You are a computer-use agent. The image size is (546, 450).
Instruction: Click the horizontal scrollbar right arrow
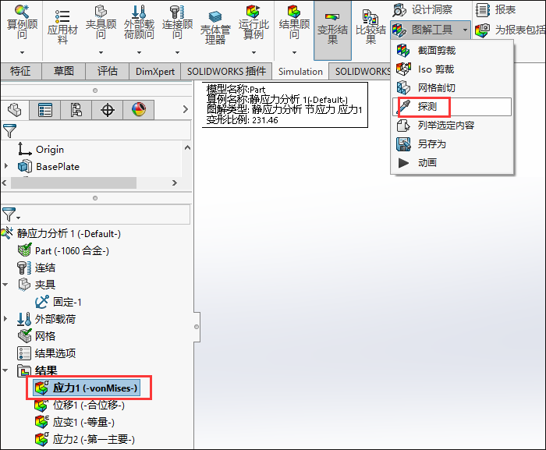coord(175,182)
